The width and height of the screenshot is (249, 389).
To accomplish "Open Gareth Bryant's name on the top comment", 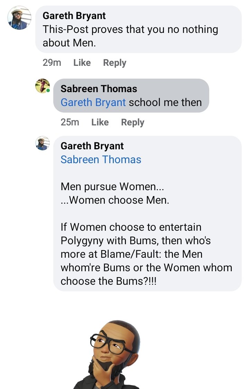I will (74, 16).
